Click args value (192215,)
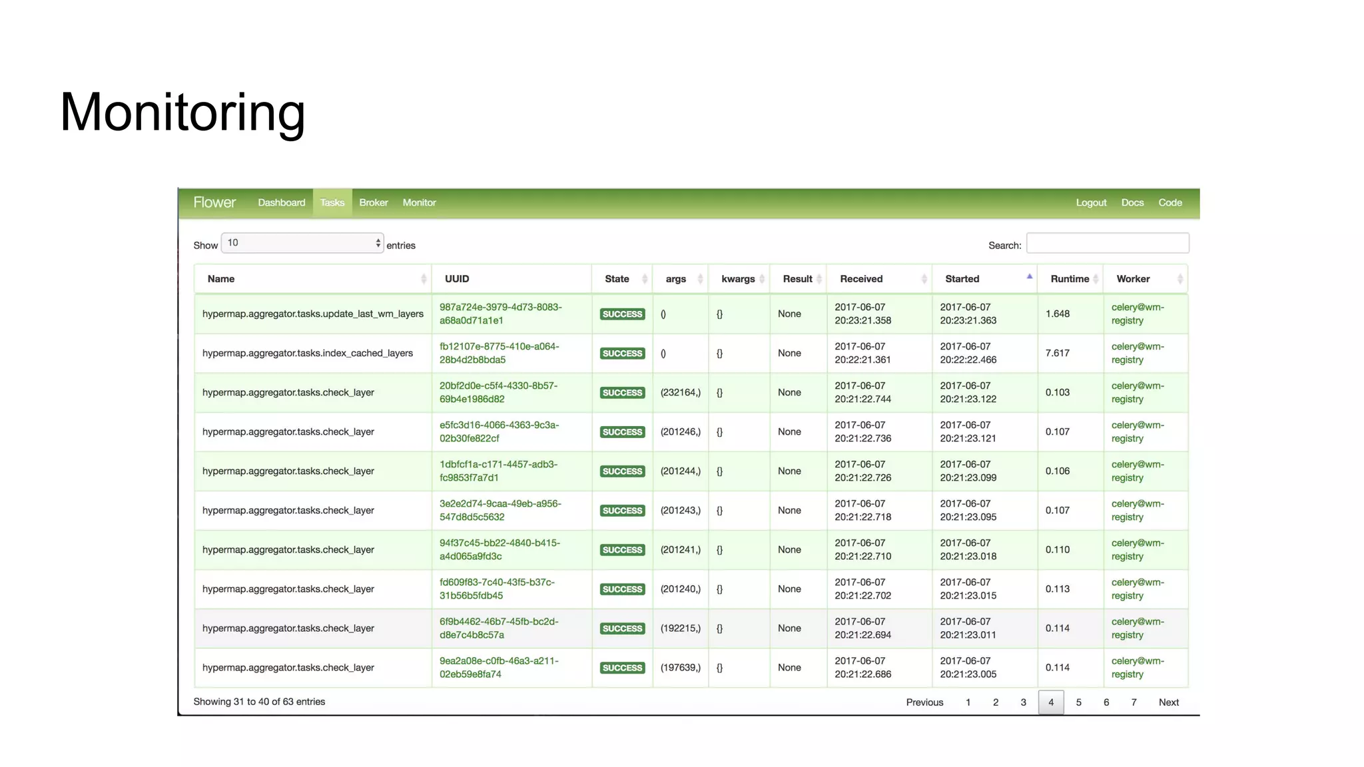The width and height of the screenshot is (1364, 767). tap(681, 628)
